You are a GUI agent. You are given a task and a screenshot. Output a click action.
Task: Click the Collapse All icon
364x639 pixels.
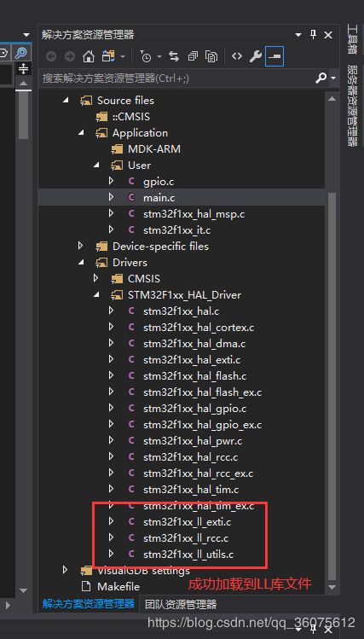(193, 56)
